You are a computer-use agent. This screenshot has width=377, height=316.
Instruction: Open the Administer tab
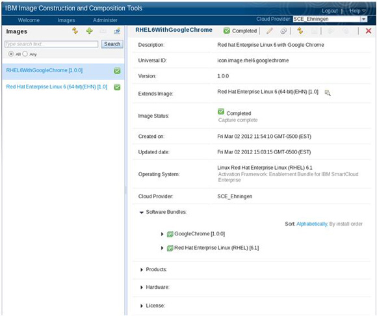(105, 20)
